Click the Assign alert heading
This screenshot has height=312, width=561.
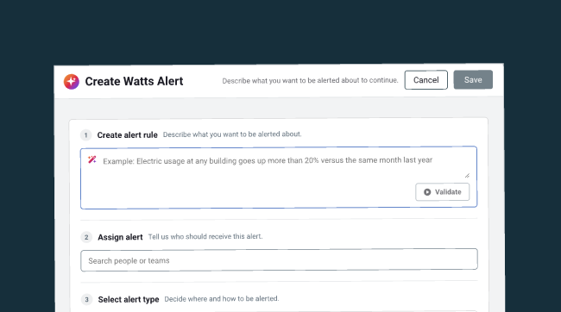[120, 237]
